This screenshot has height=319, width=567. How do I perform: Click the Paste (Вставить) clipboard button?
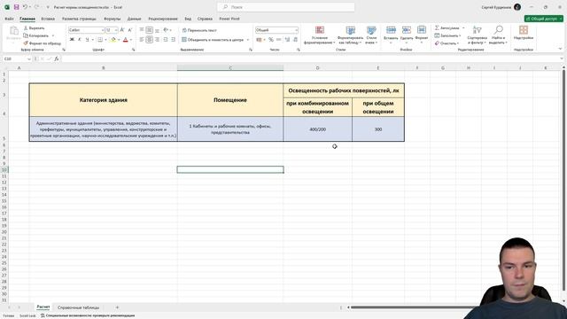click(x=14, y=34)
